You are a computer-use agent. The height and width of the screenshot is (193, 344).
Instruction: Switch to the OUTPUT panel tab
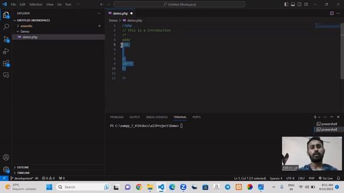(x=135, y=117)
